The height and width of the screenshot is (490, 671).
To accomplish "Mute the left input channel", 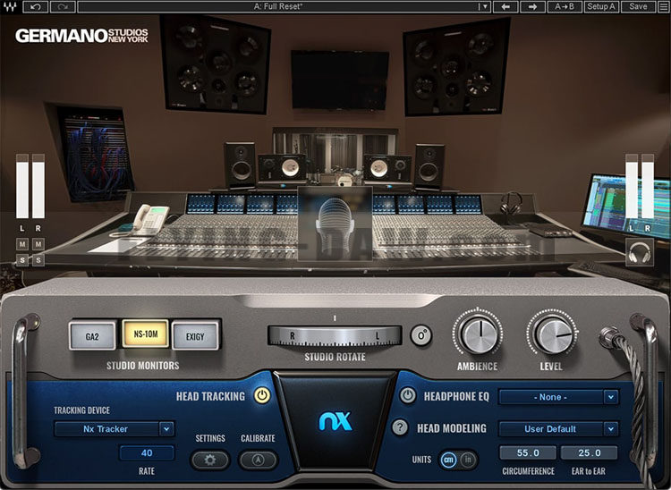I will 22,244.
